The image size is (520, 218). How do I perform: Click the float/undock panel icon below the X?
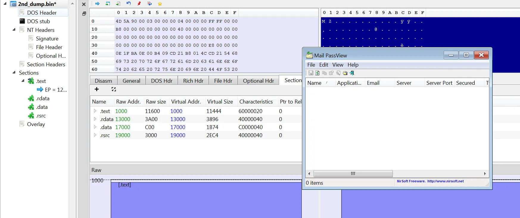click(x=84, y=14)
